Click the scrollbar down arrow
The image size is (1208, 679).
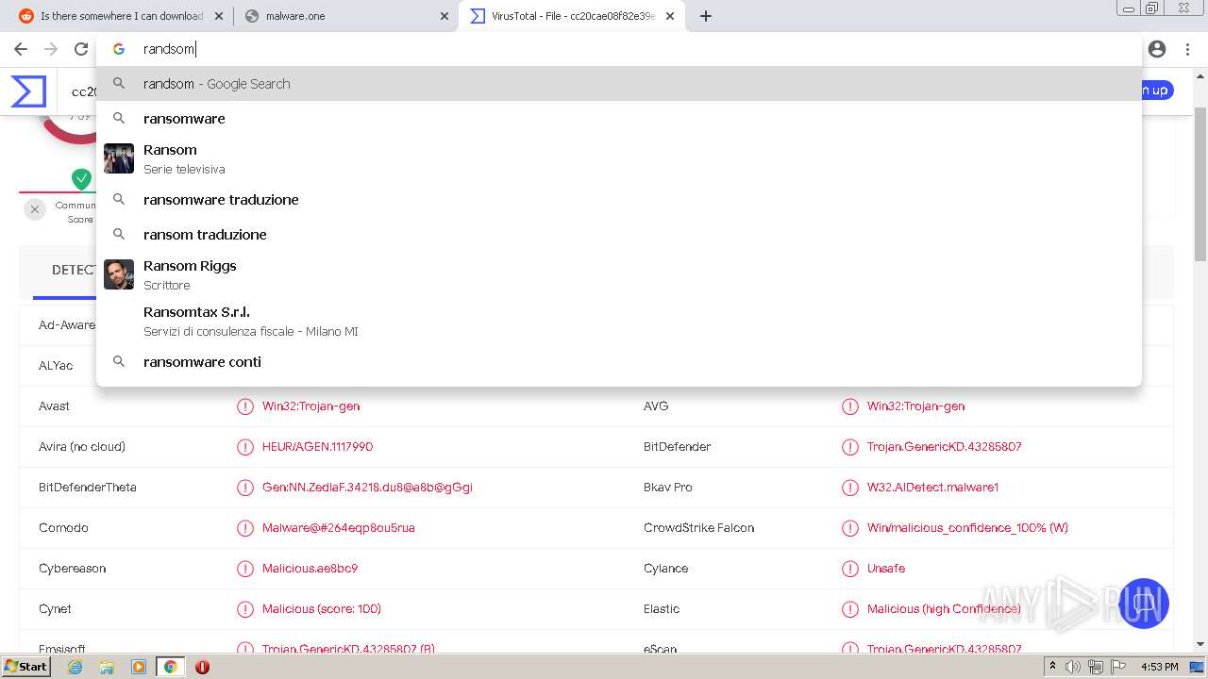coord(1200,644)
